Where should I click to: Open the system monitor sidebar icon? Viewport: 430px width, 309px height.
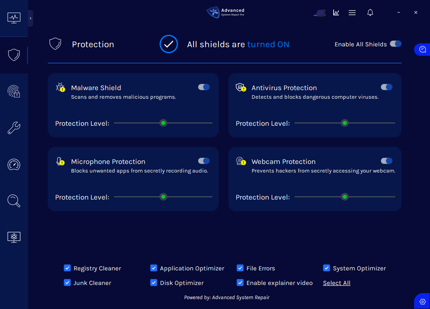pyautogui.click(x=14, y=18)
